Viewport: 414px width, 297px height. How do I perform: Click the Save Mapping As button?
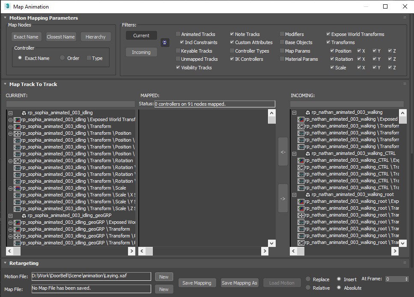(x=239, y=283)
